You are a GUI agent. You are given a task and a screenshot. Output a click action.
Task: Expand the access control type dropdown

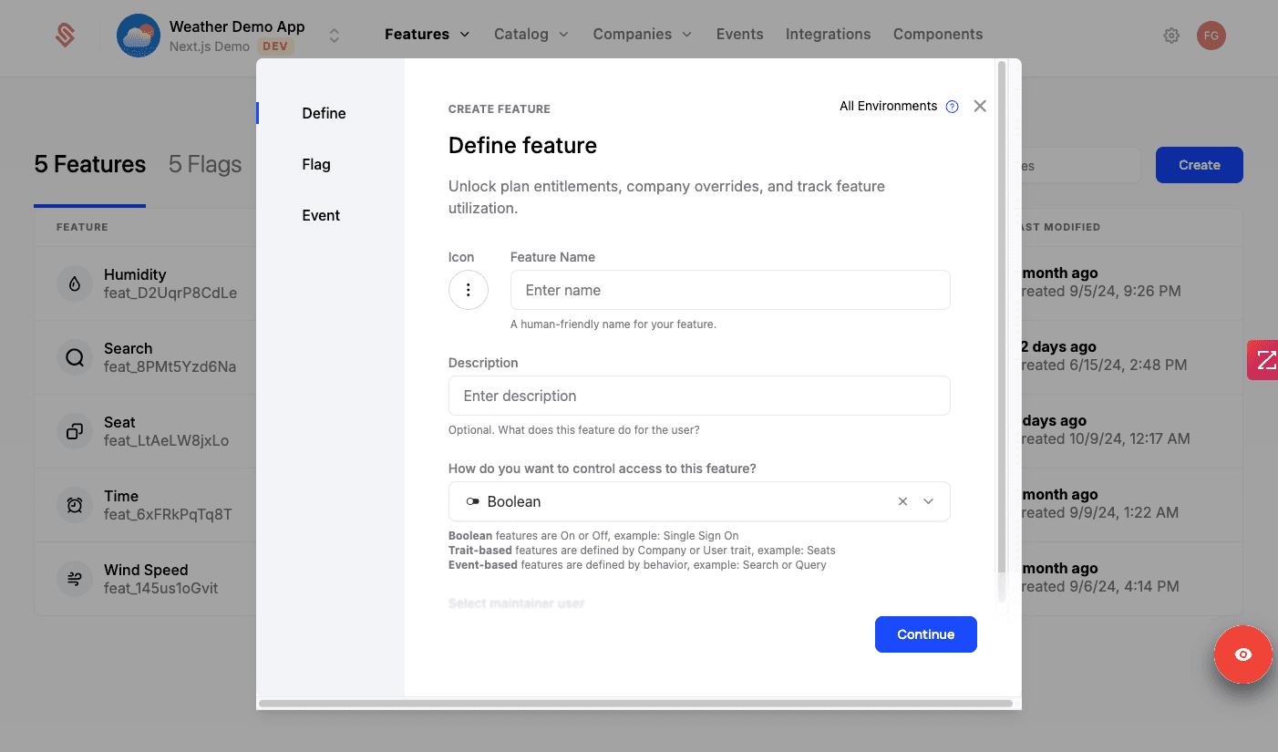pos(928,501)
